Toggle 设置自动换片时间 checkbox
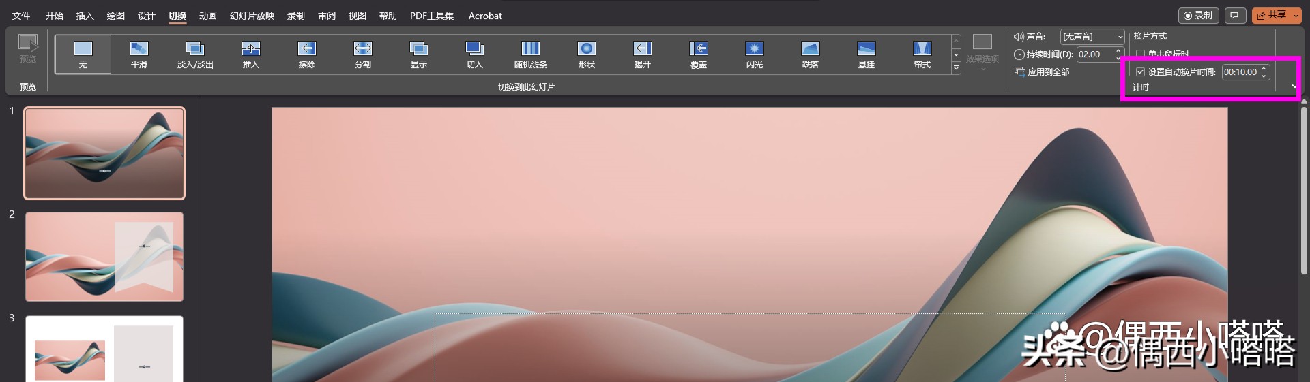 point(1140,71)
